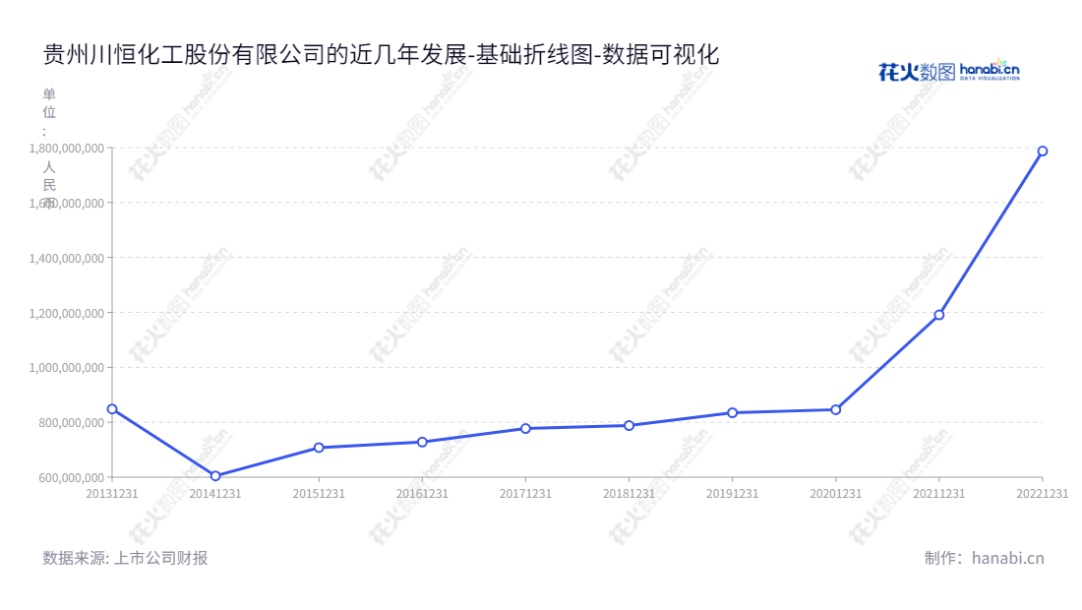Select the 20181231 data point marker
This screenshot has width=1082, height=610.
(629, 426)
